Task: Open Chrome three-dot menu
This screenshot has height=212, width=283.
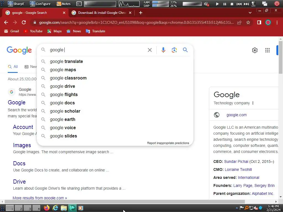Action: pos(277,22)
